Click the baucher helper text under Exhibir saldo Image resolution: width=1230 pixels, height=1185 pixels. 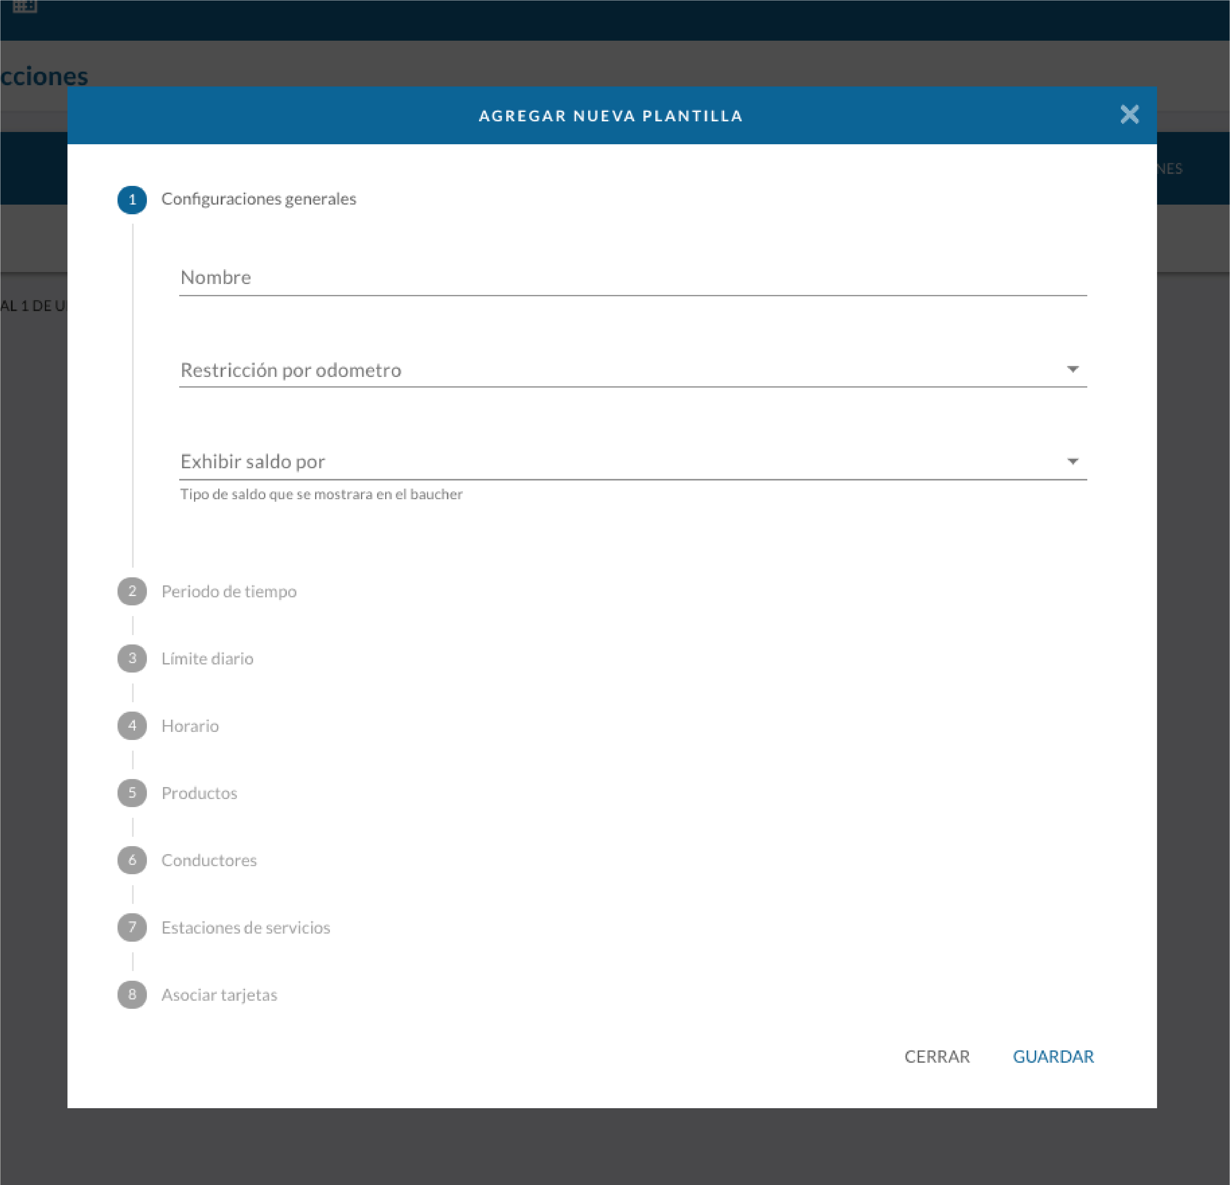tap(321, 494)
